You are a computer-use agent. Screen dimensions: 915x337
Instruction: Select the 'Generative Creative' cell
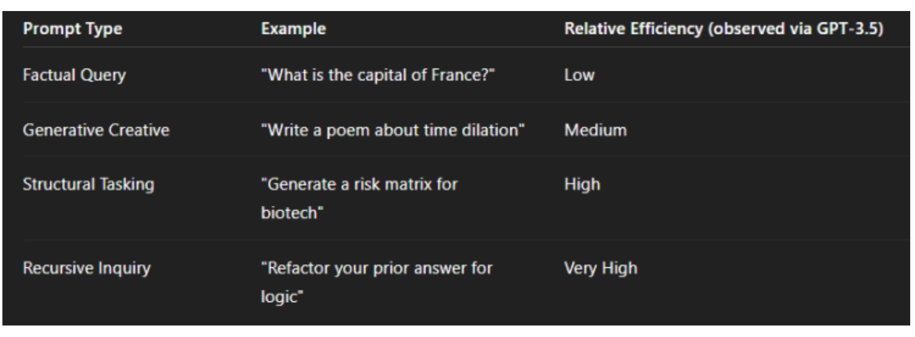pyautogui.click(x=96, y=130)
